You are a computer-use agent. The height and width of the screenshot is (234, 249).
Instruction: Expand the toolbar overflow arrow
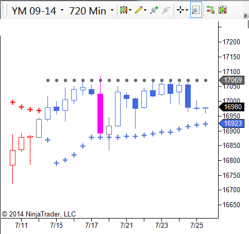(x=245, y=16)
